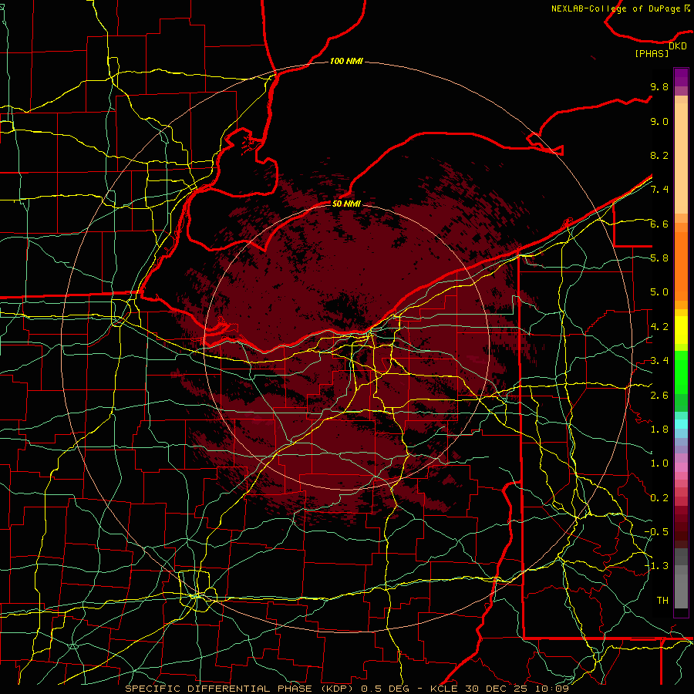Image resolution: width=694 pixels, height=694 pixels.
Task: Click the -0.5 value on the scale
Action: click(x=656, y=532)
